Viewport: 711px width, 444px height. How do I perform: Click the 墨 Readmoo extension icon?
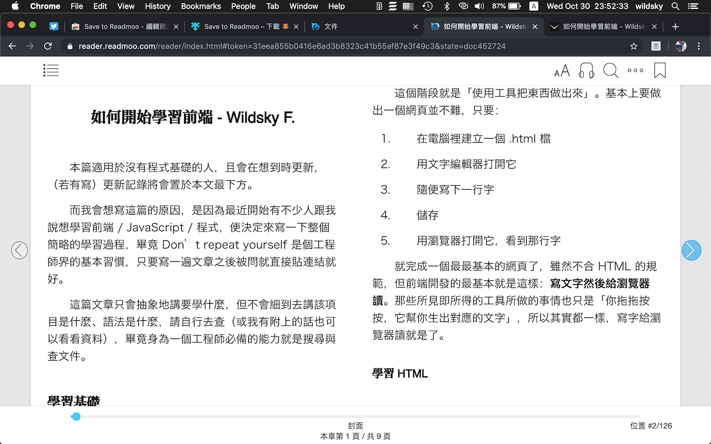coord(656,46)
